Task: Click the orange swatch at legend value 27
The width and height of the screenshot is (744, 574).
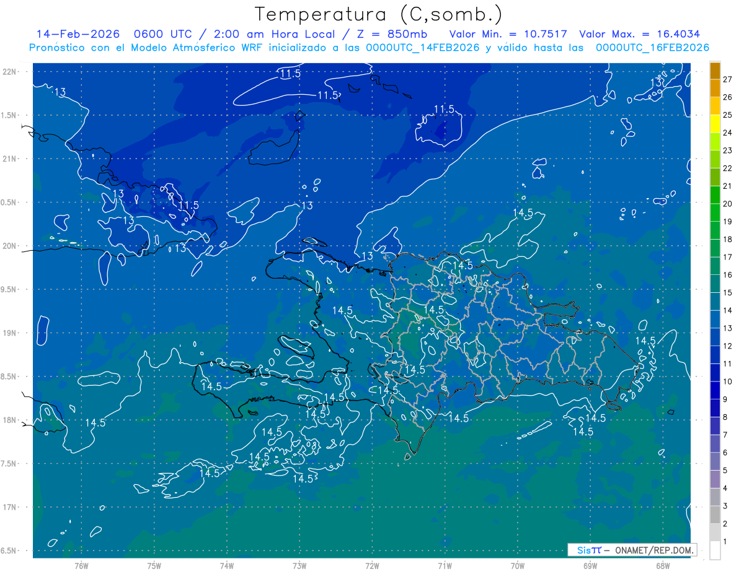Action: (715, 71)
